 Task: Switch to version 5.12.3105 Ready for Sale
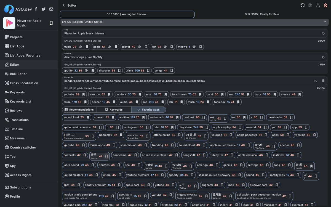pyautogui.click(x=262, y=14)
